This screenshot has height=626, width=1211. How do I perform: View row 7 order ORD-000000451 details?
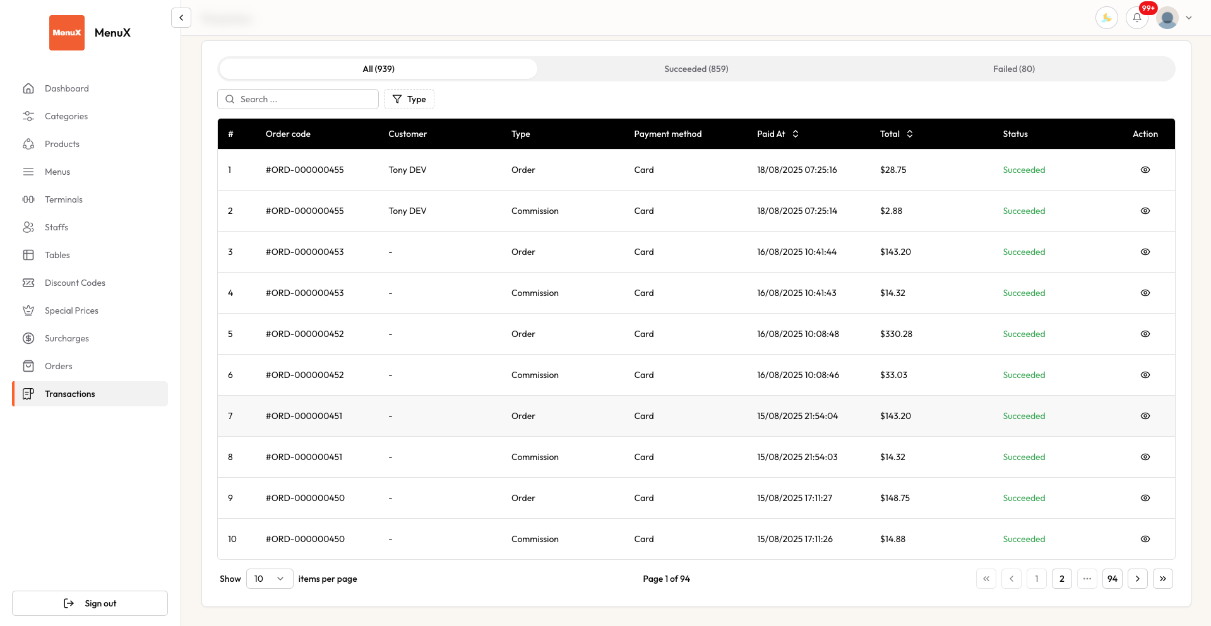pos(1145,416)
